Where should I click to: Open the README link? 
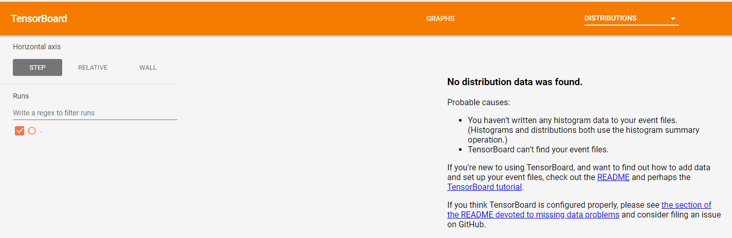coord(613,177)
